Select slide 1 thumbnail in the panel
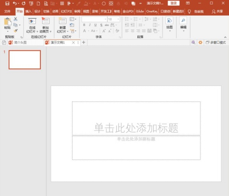 click(25, 60)
